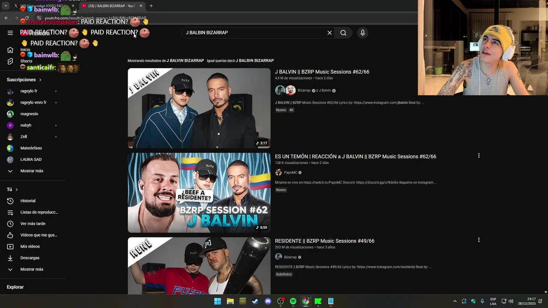The height and width of the screenshot is (308, 548).
Task: Click 4K badge on J BALVIN video
Action: tap(291, 110)
